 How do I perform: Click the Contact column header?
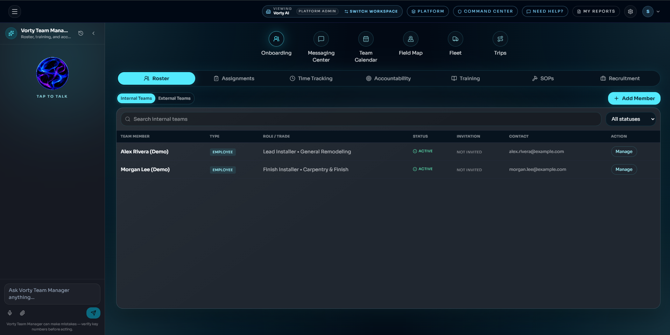519,136
